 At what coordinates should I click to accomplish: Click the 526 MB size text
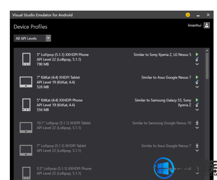tap(43, 87)
